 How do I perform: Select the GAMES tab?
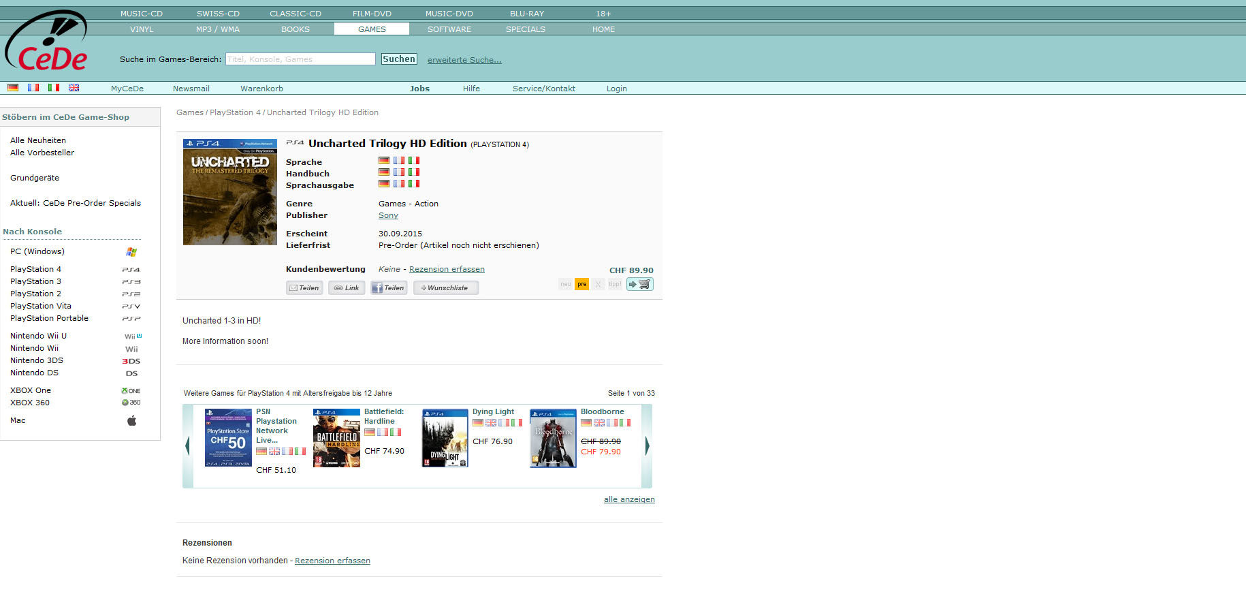point(372,29)
